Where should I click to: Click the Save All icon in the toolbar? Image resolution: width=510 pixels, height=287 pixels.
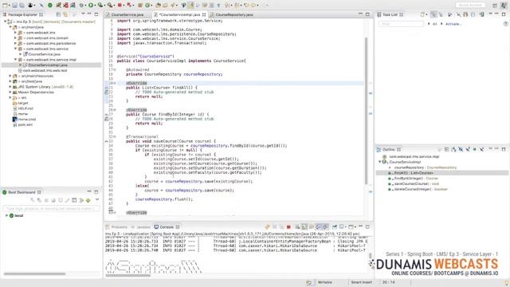pos(22,6)
